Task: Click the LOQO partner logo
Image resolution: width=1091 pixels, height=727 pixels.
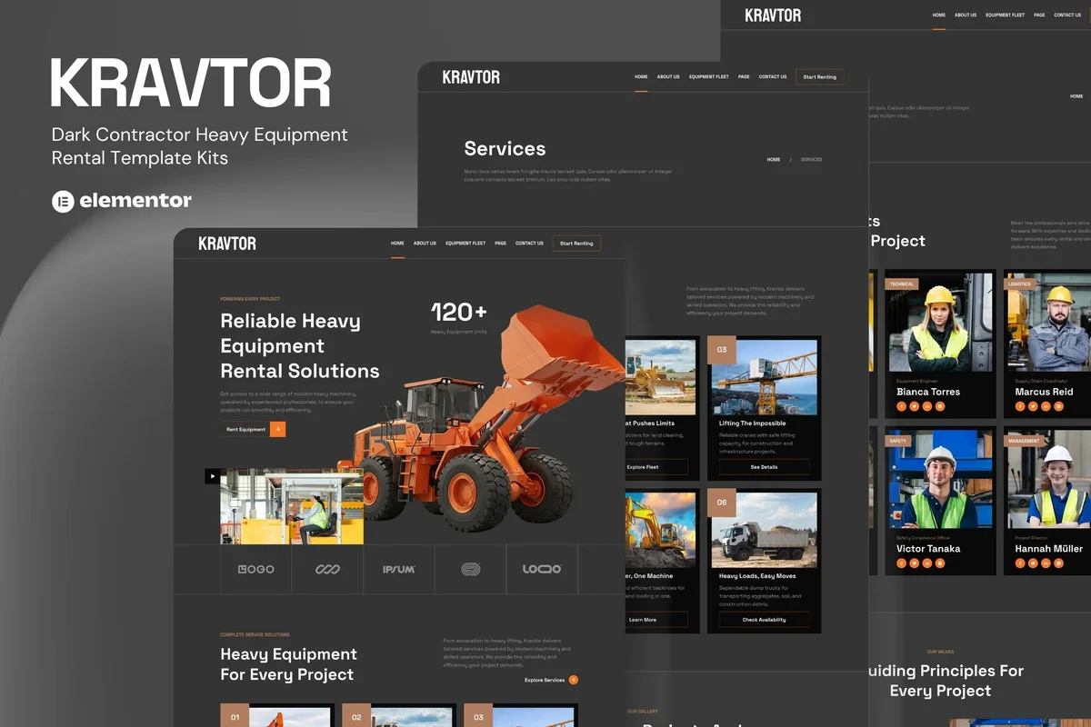Action: click(x=542, y=569)
